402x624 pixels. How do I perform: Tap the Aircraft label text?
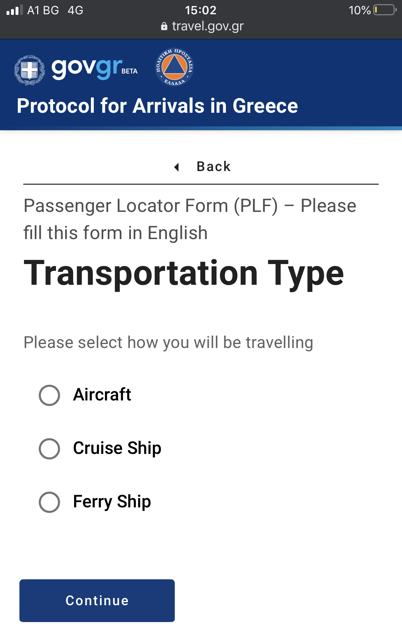tap(102, 395)
